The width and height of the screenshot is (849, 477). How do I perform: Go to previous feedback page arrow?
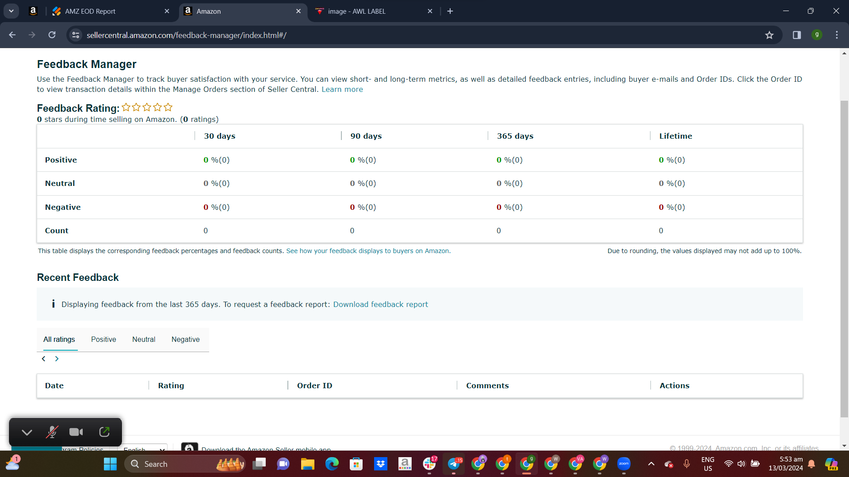(x=43, y=359)
